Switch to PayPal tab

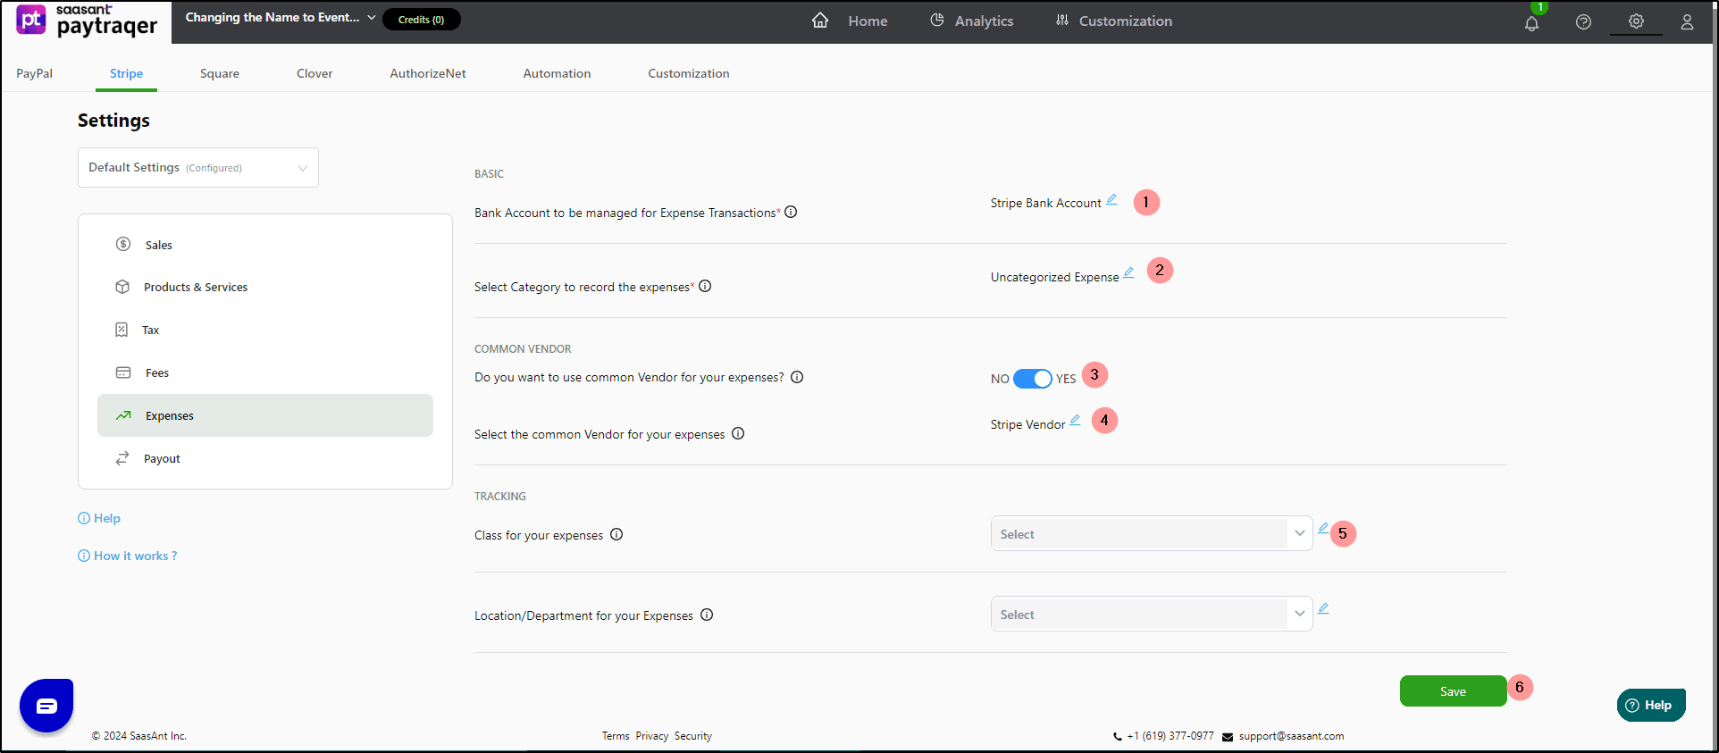tap(34, 73)
